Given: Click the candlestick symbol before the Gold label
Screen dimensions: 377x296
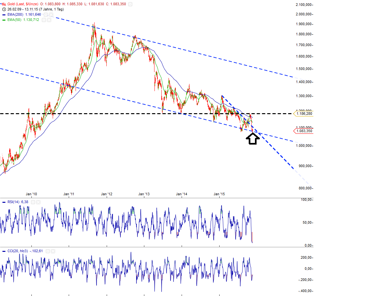Looking at the screenshot, I should (x=4, y=4).
